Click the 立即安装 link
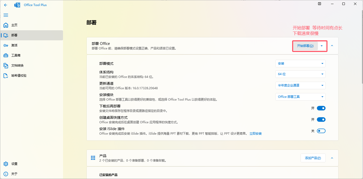This screenshot has height=179, width=363. coord(256,134)
